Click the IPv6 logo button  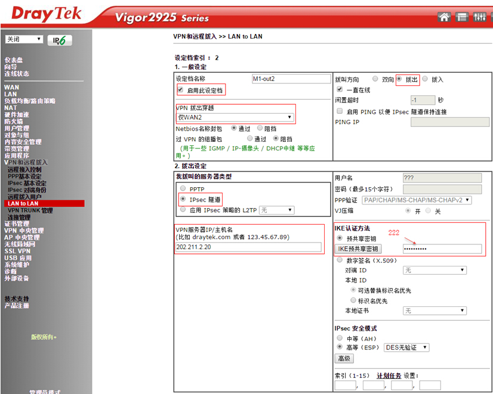pos(60,41)
